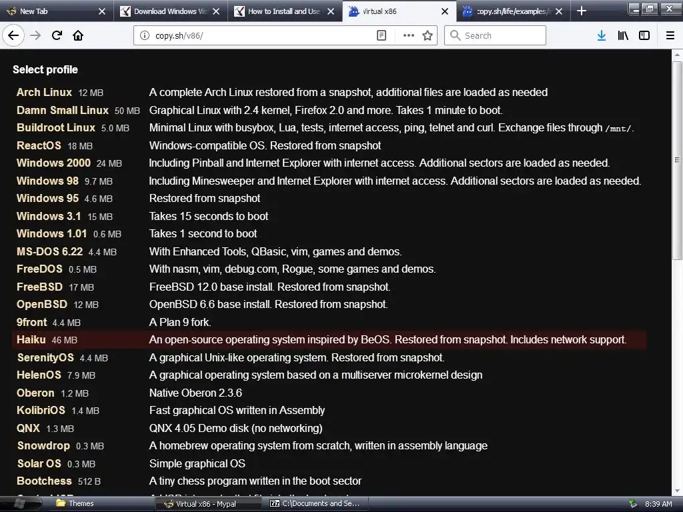Click the Snowdrop profile link

click(x=43, y=445)
